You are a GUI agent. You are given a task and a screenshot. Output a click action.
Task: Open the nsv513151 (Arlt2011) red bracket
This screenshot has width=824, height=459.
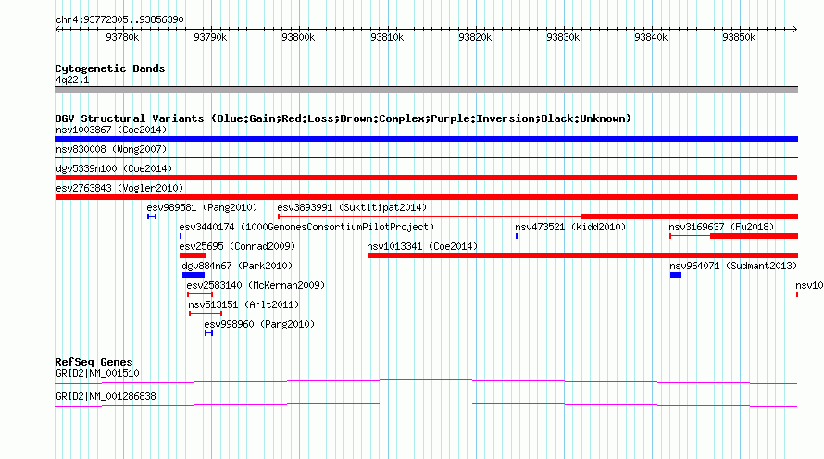tap(206, 314)
